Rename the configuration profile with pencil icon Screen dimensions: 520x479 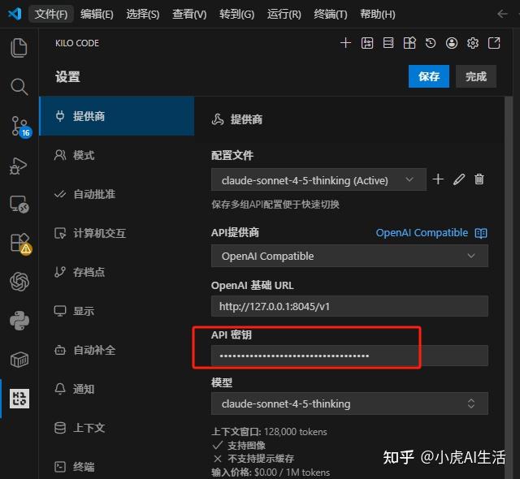(x=459, y=179)
